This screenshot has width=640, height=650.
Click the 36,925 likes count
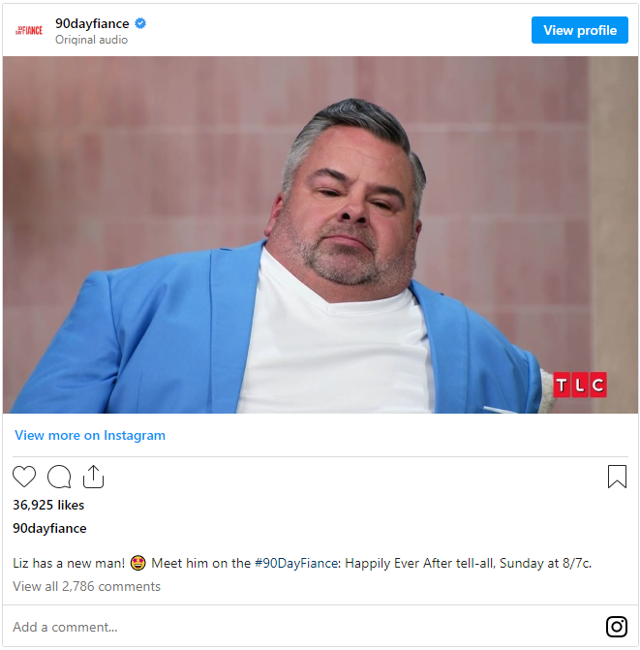48,505
